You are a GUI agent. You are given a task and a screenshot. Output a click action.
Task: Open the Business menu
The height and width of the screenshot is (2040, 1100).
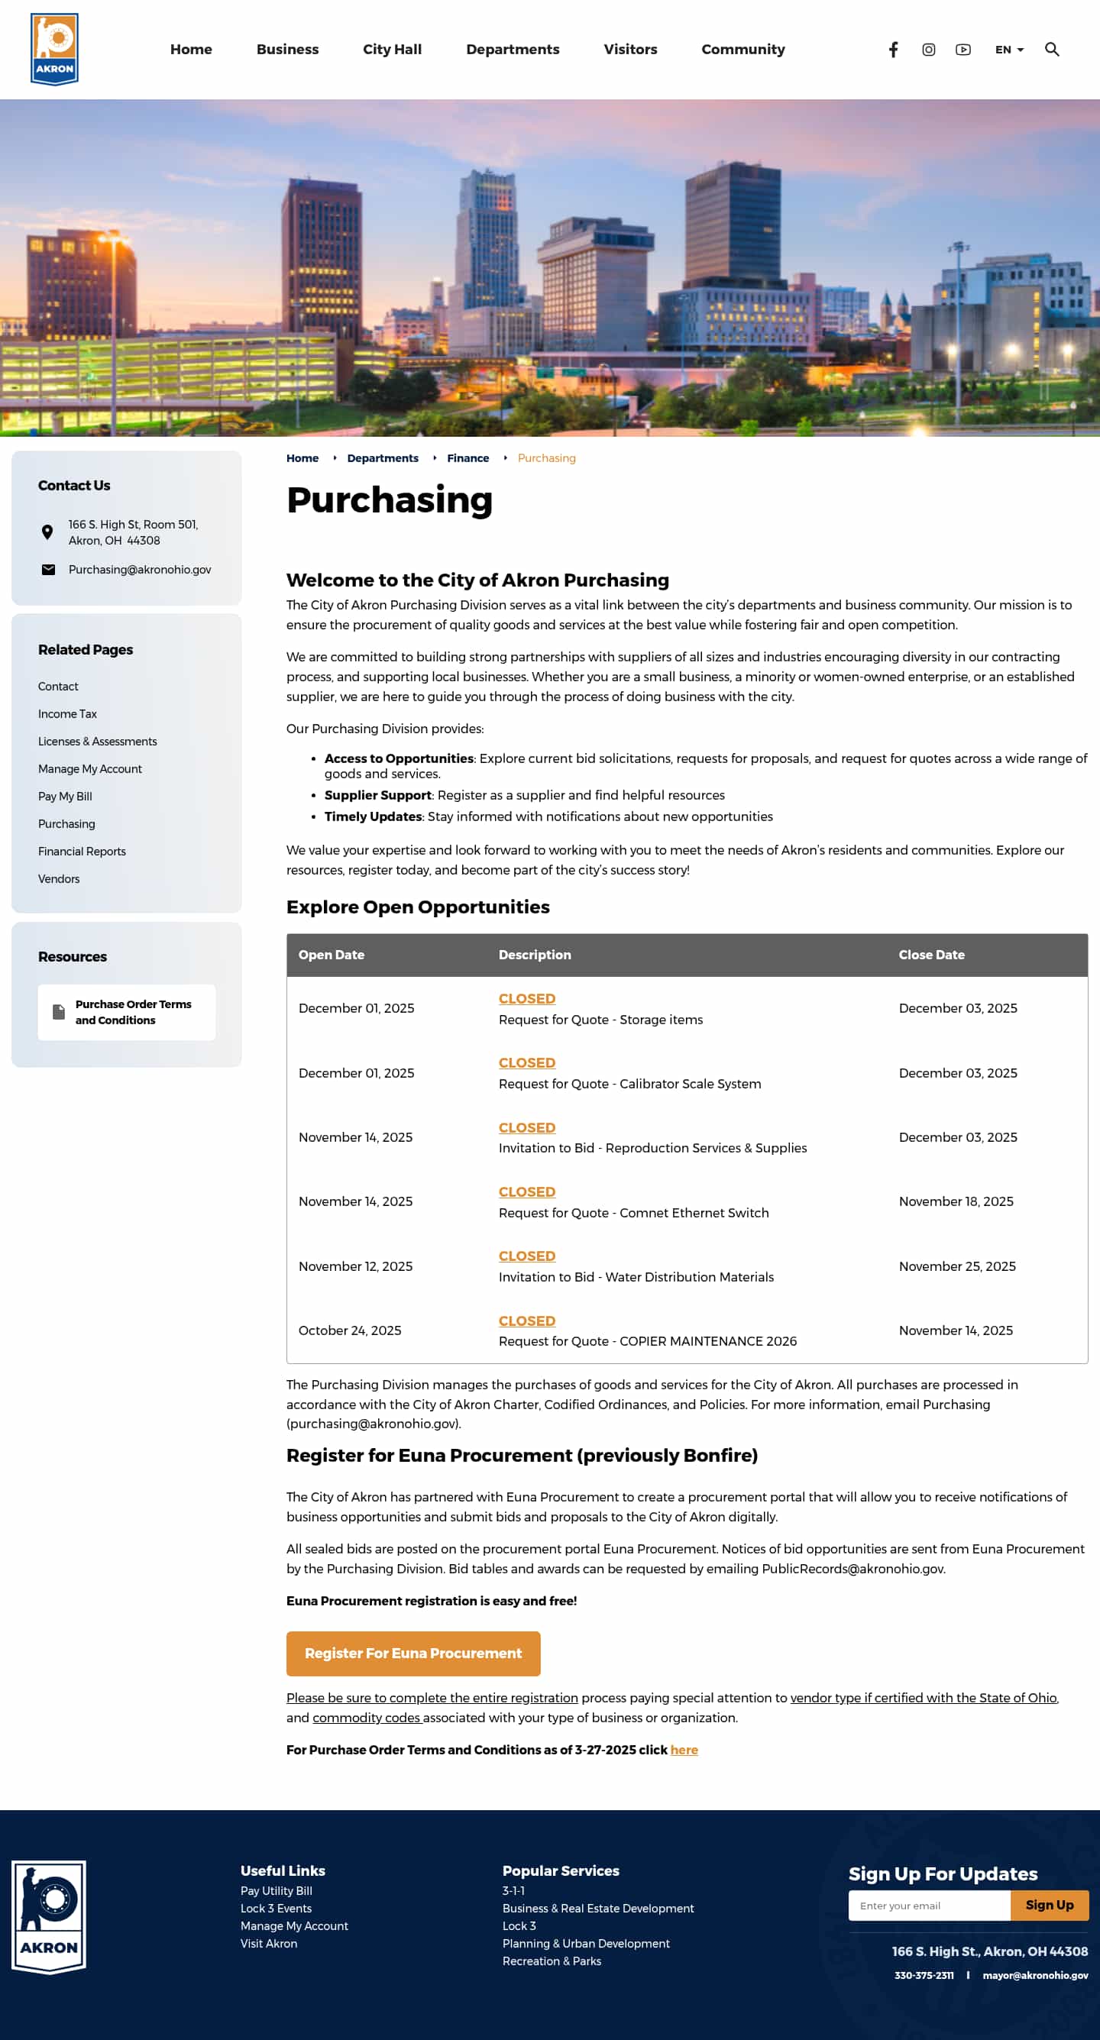tap(287, 50)
